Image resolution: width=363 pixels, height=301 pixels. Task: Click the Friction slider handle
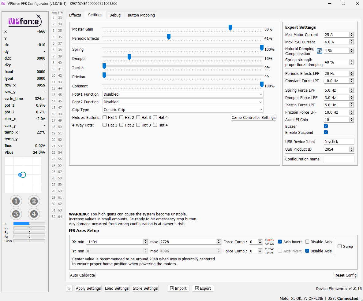click(104, 75)
